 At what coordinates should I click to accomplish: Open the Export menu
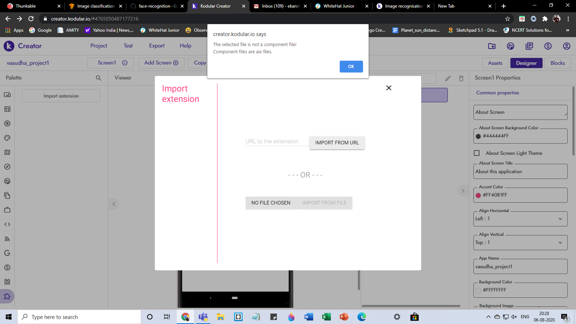click(x=157, y=46)
